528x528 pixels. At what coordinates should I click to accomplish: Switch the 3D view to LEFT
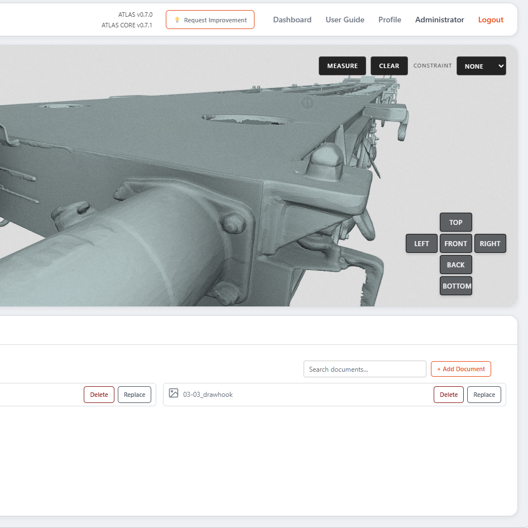point(421,243)
